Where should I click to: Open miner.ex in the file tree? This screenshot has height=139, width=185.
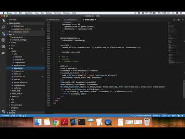[17, 74]
